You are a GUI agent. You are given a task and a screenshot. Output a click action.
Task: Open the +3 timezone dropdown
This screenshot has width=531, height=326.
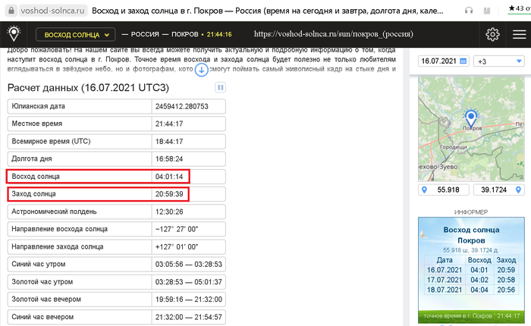pos(498,61)
